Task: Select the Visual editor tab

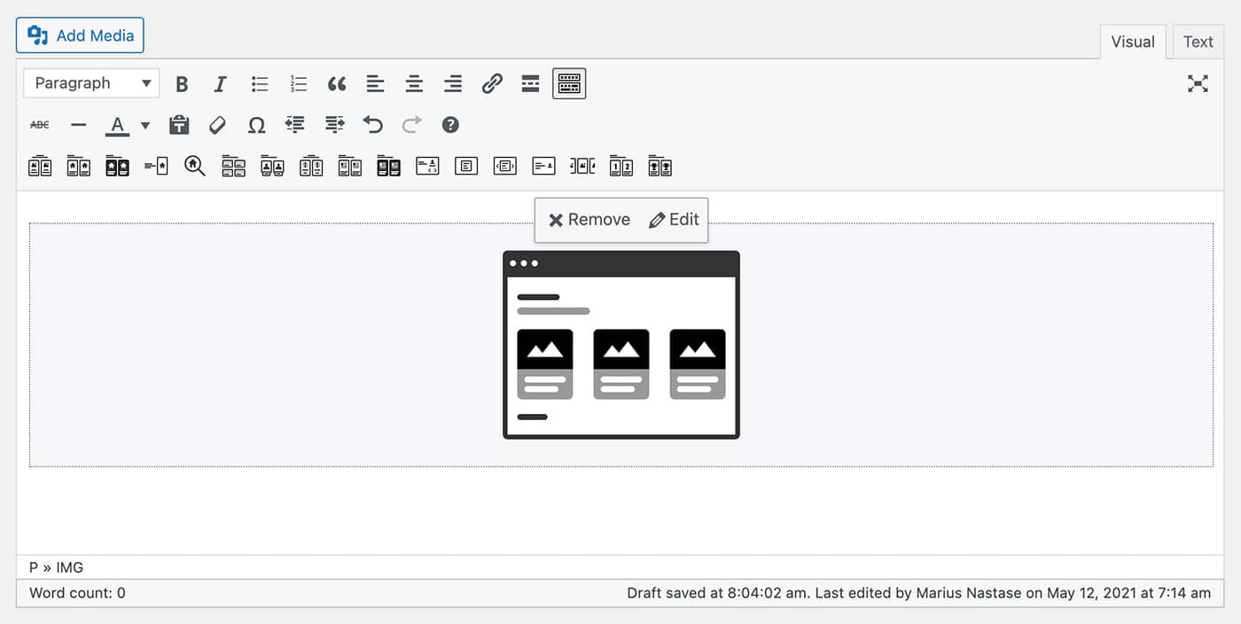Action: 1132,42
